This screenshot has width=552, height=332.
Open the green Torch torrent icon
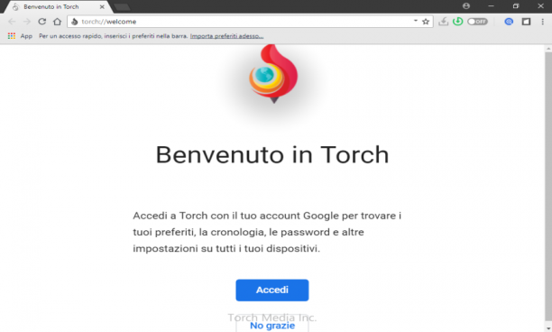coord(457,22)
